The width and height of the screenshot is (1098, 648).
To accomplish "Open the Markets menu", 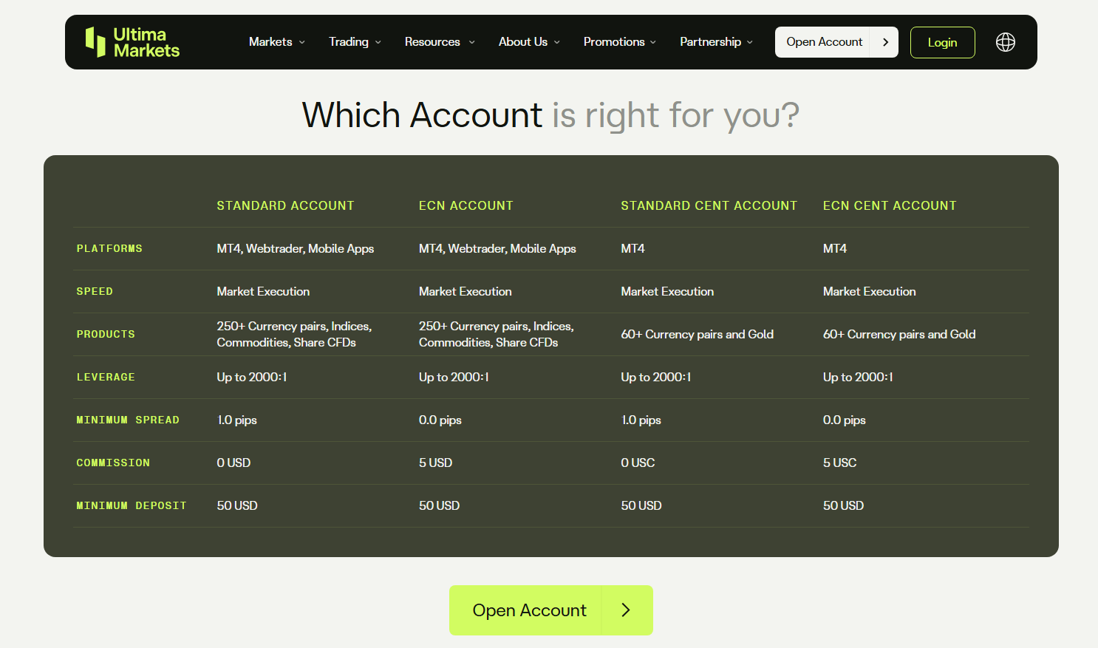I will click(x=270, y=42).
